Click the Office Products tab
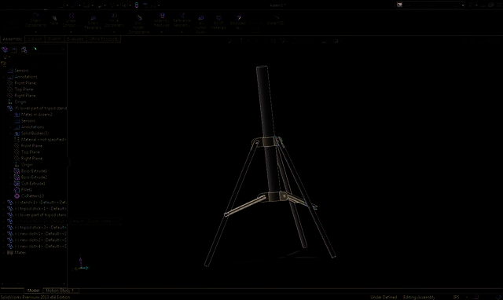The height and width of the screenshot is (300, 503). tap(104, 39)
